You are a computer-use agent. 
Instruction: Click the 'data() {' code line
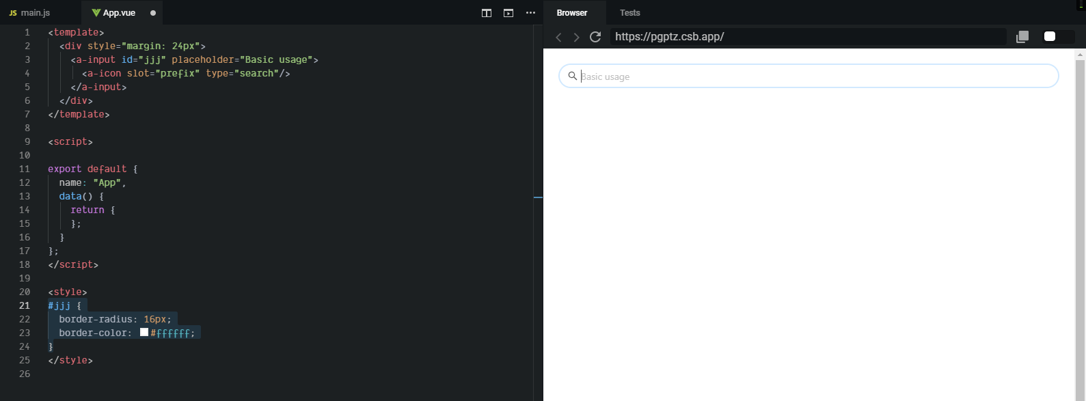pyautogui.click(x=81, y=196)
